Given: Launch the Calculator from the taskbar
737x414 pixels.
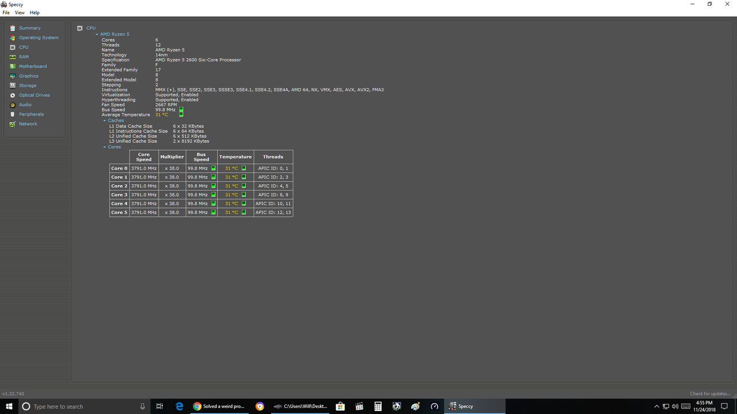Looking at the screenshot, I should 378,406.
